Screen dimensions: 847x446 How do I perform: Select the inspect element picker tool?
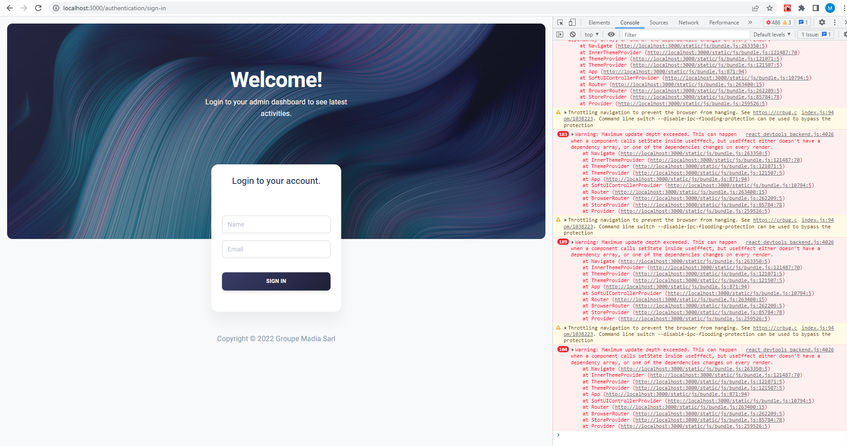click(560, 22)
